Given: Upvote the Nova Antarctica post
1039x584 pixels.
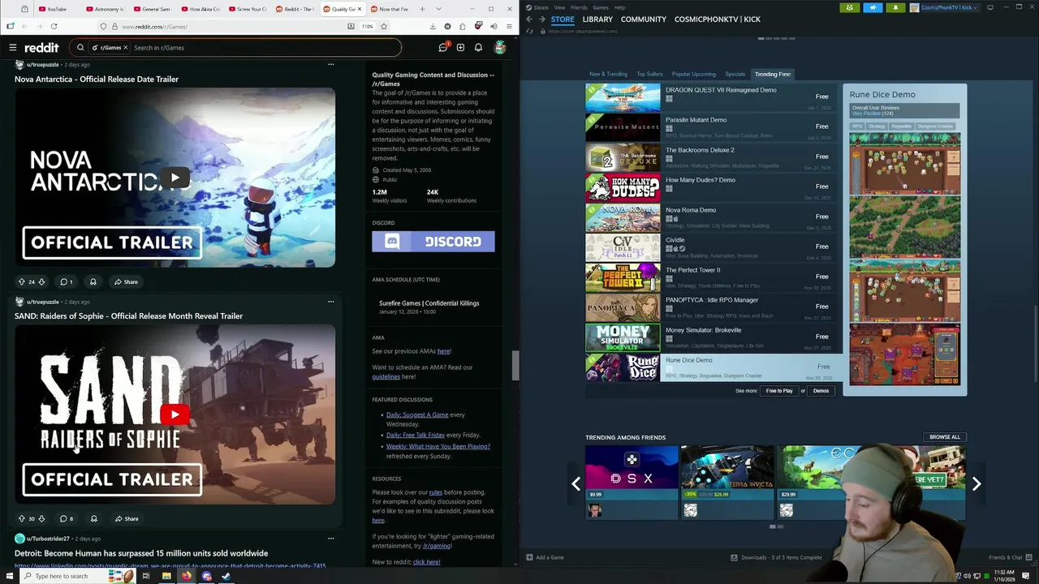Looking at the screenshot, I should 21,281.
